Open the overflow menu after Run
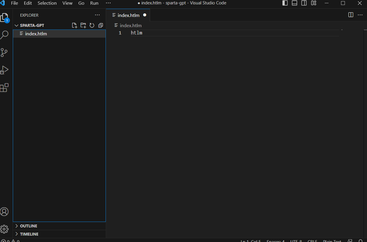This screenshot has height=242, width=367. click(108, 3)
